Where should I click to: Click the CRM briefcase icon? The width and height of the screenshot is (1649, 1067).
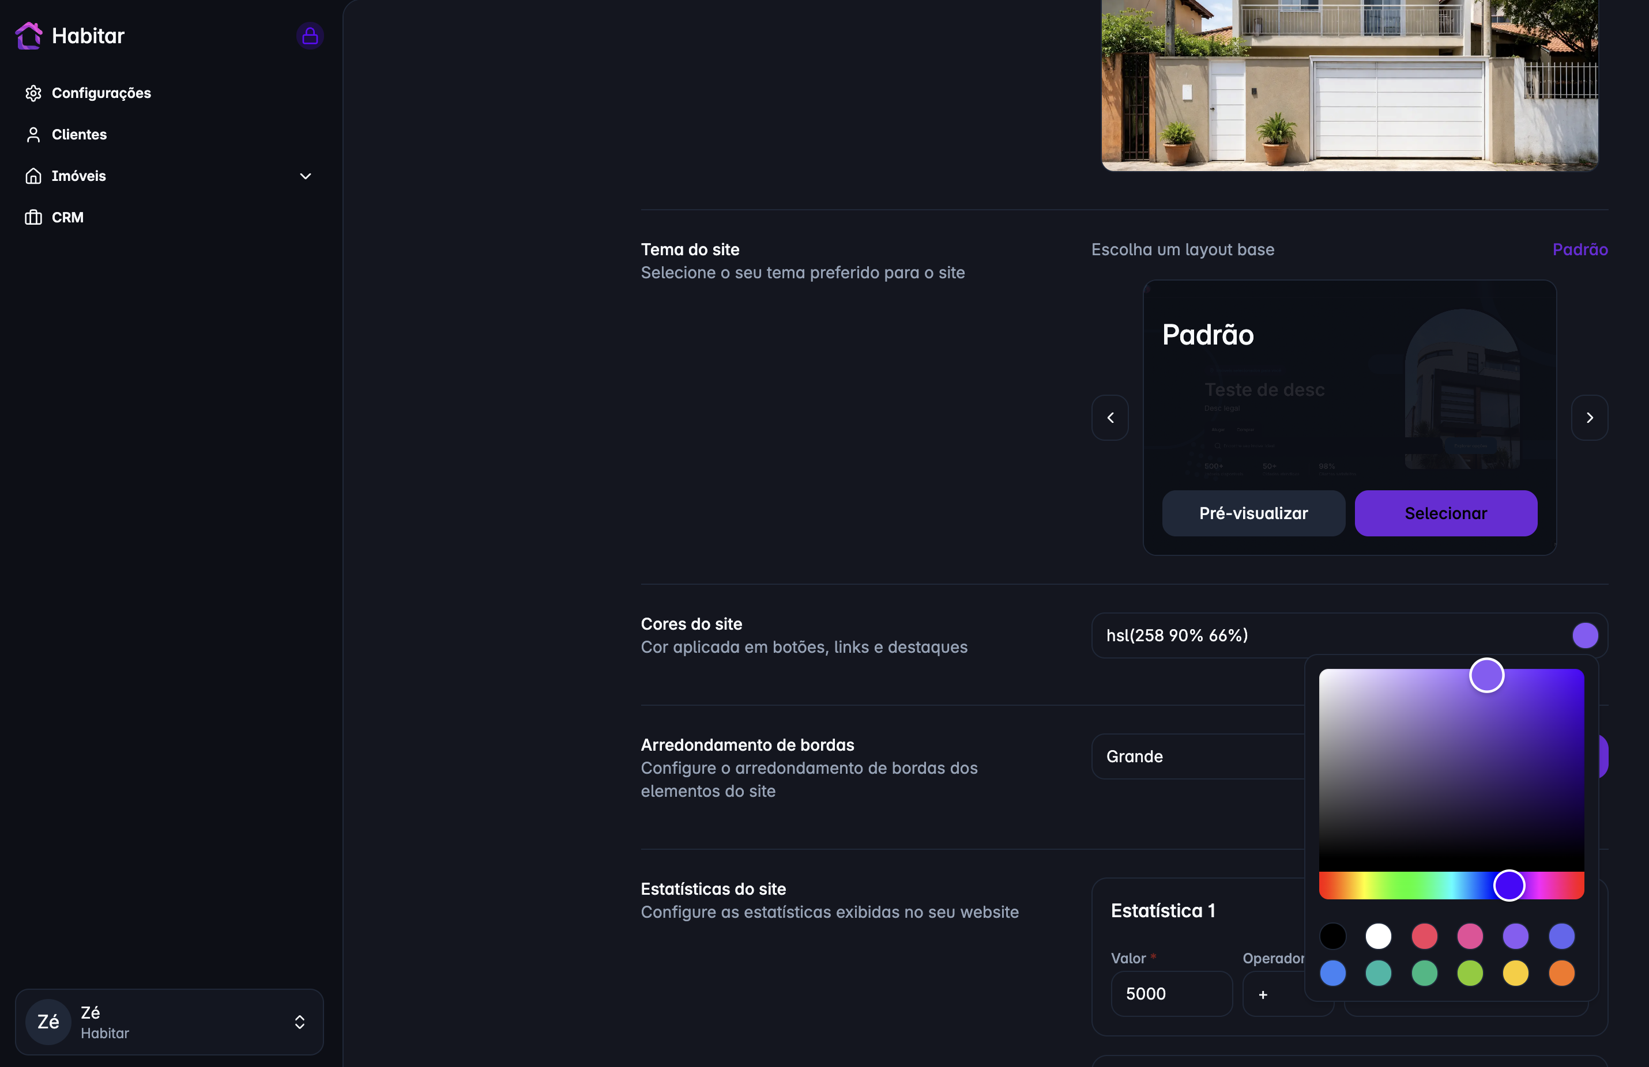[34, 217]
